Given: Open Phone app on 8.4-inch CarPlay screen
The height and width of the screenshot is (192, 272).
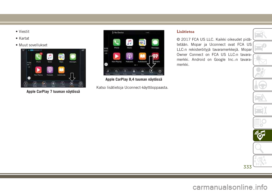Looking at the screenshot, I should point(116,42).
